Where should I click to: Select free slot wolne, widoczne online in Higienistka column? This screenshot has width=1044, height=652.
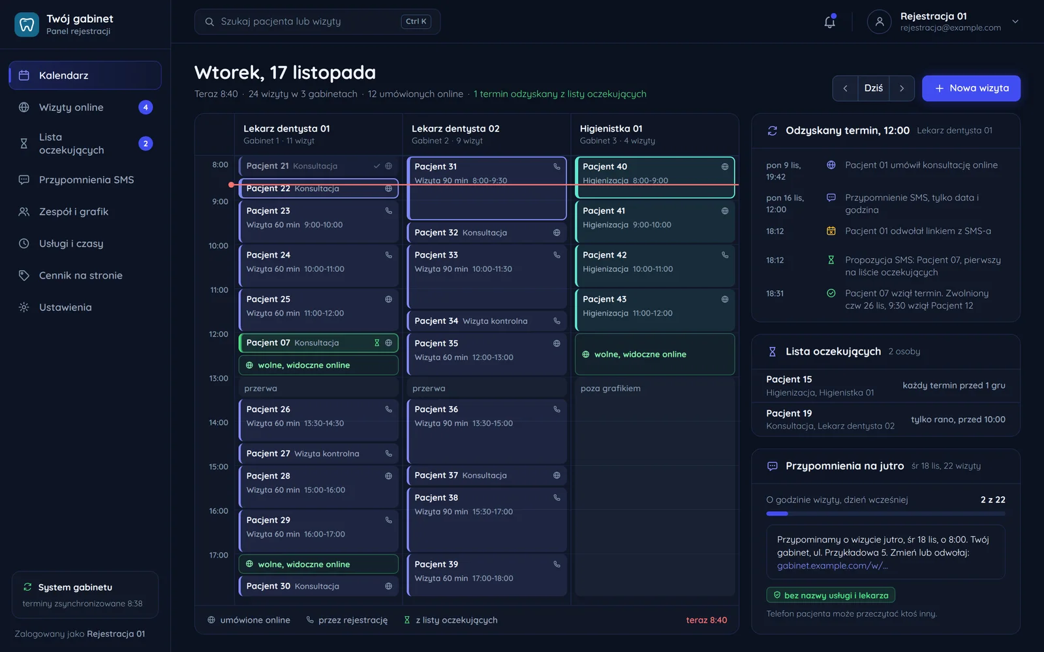coord(654,354)
